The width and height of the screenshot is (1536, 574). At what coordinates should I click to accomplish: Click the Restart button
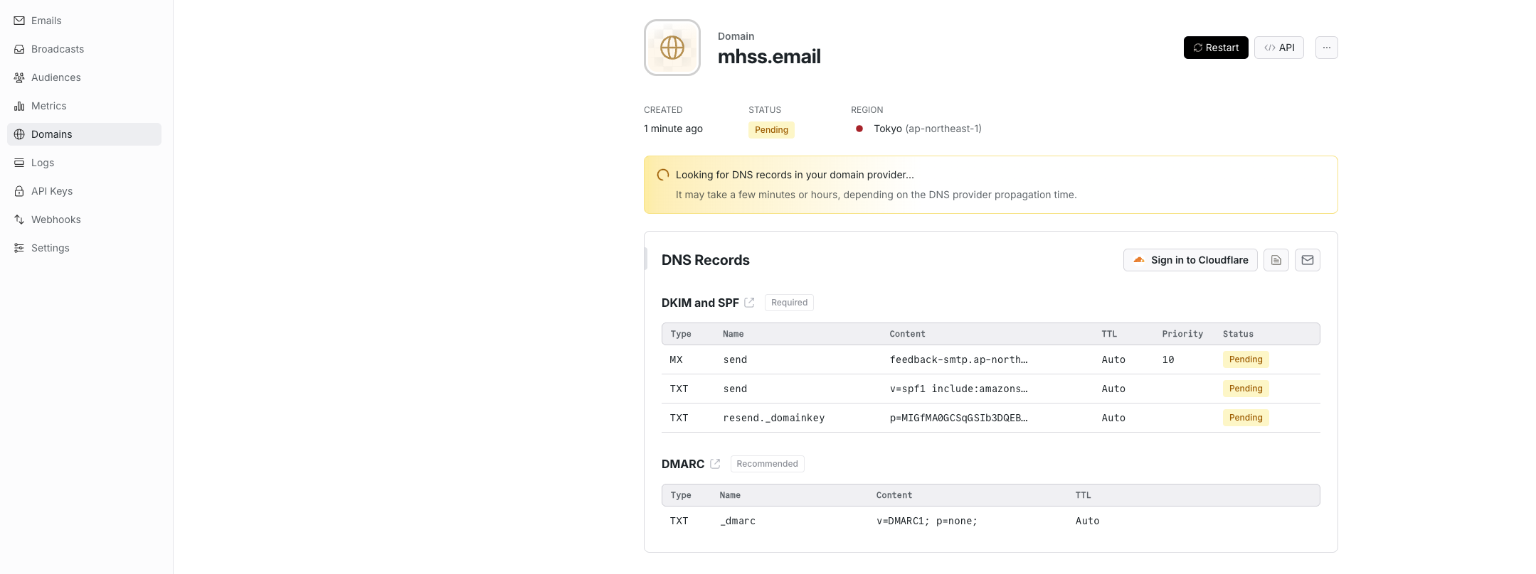(x=1215, y=48)
